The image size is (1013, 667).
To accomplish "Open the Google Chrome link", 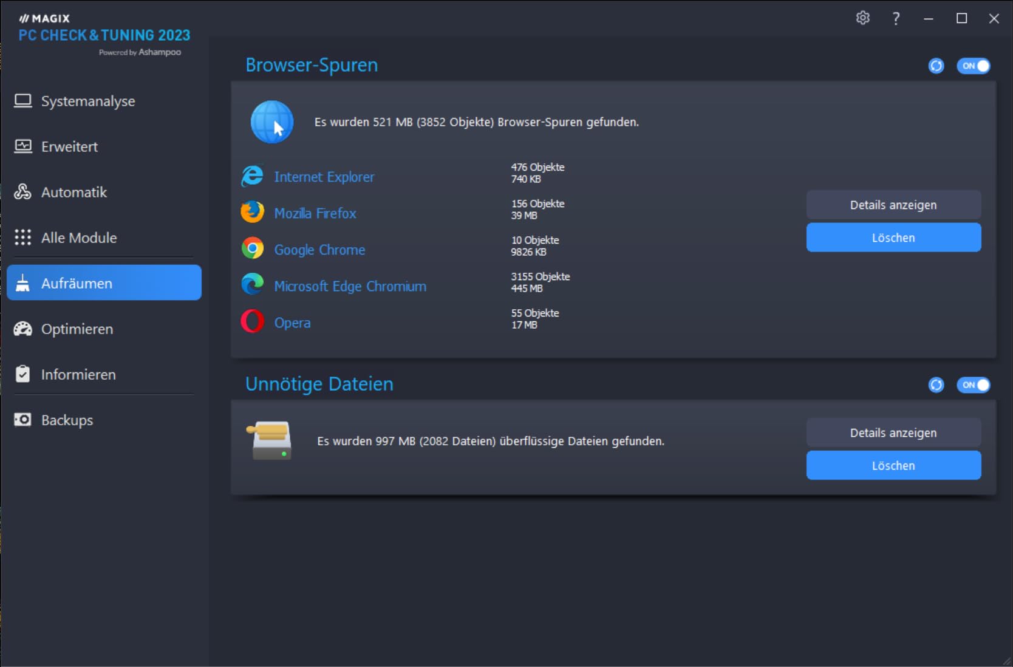I will tap(319, 250).
